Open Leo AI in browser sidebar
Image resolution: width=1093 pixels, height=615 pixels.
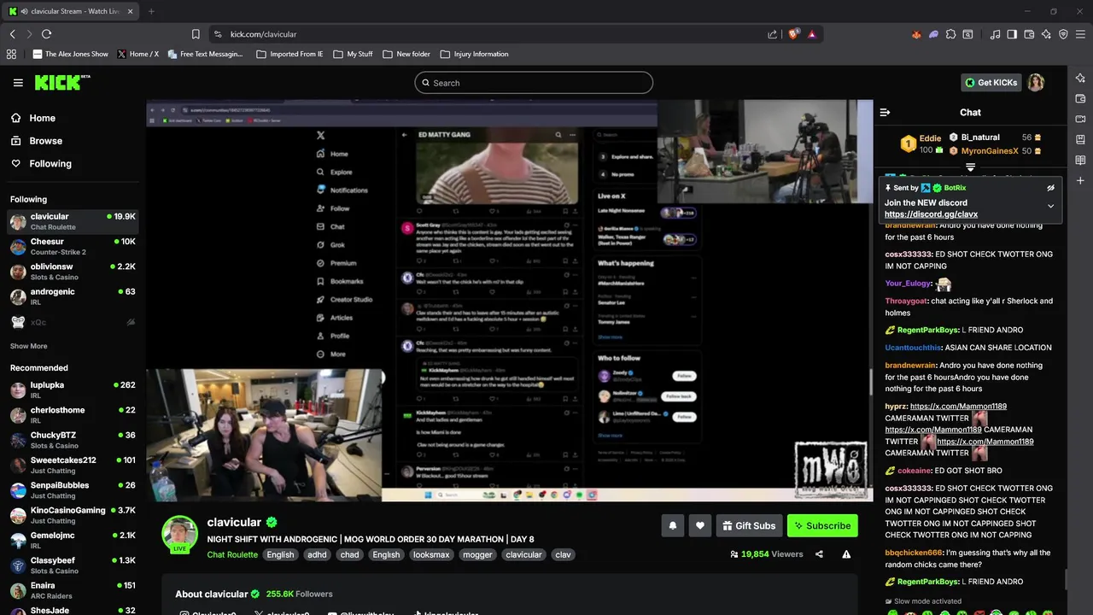click(1080, 78)
